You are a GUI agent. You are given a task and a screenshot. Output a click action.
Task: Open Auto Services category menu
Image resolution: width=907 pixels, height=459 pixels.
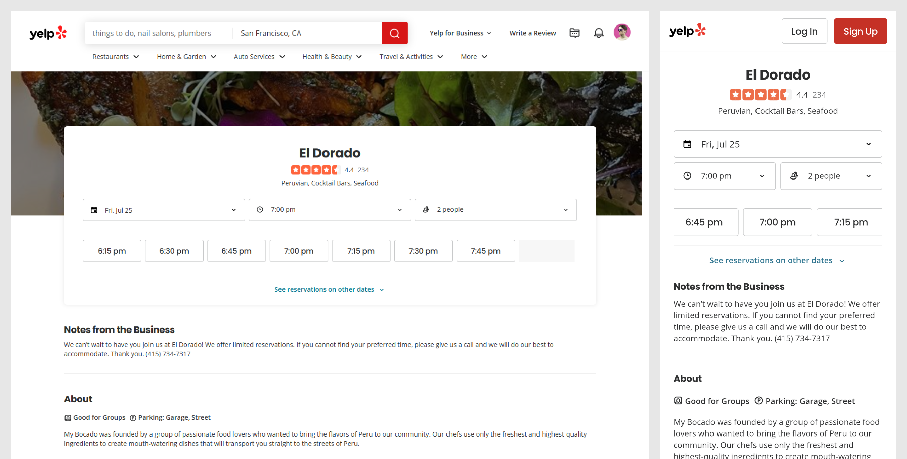259,57
